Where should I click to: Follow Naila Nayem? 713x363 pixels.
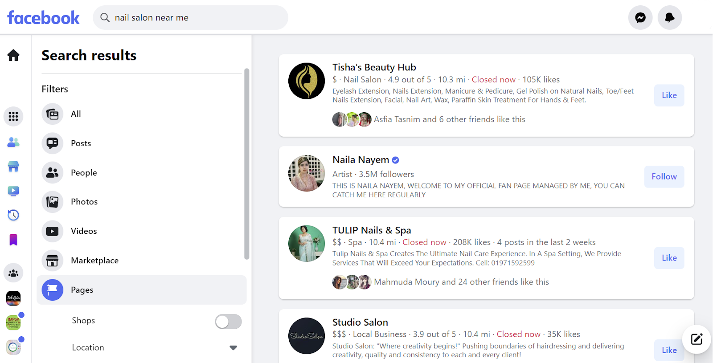click(664, 177)
